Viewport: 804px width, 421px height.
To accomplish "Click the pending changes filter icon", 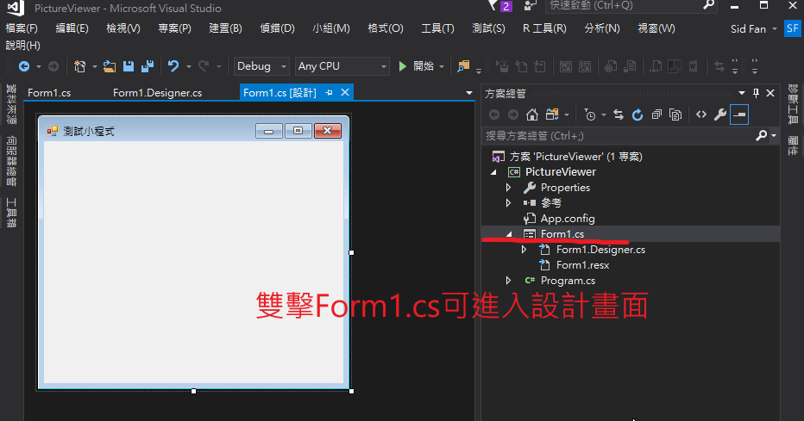I will (590, 115).
